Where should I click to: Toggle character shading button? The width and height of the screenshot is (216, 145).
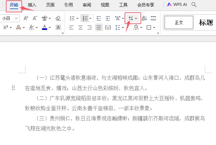click(x=58, y=28)
